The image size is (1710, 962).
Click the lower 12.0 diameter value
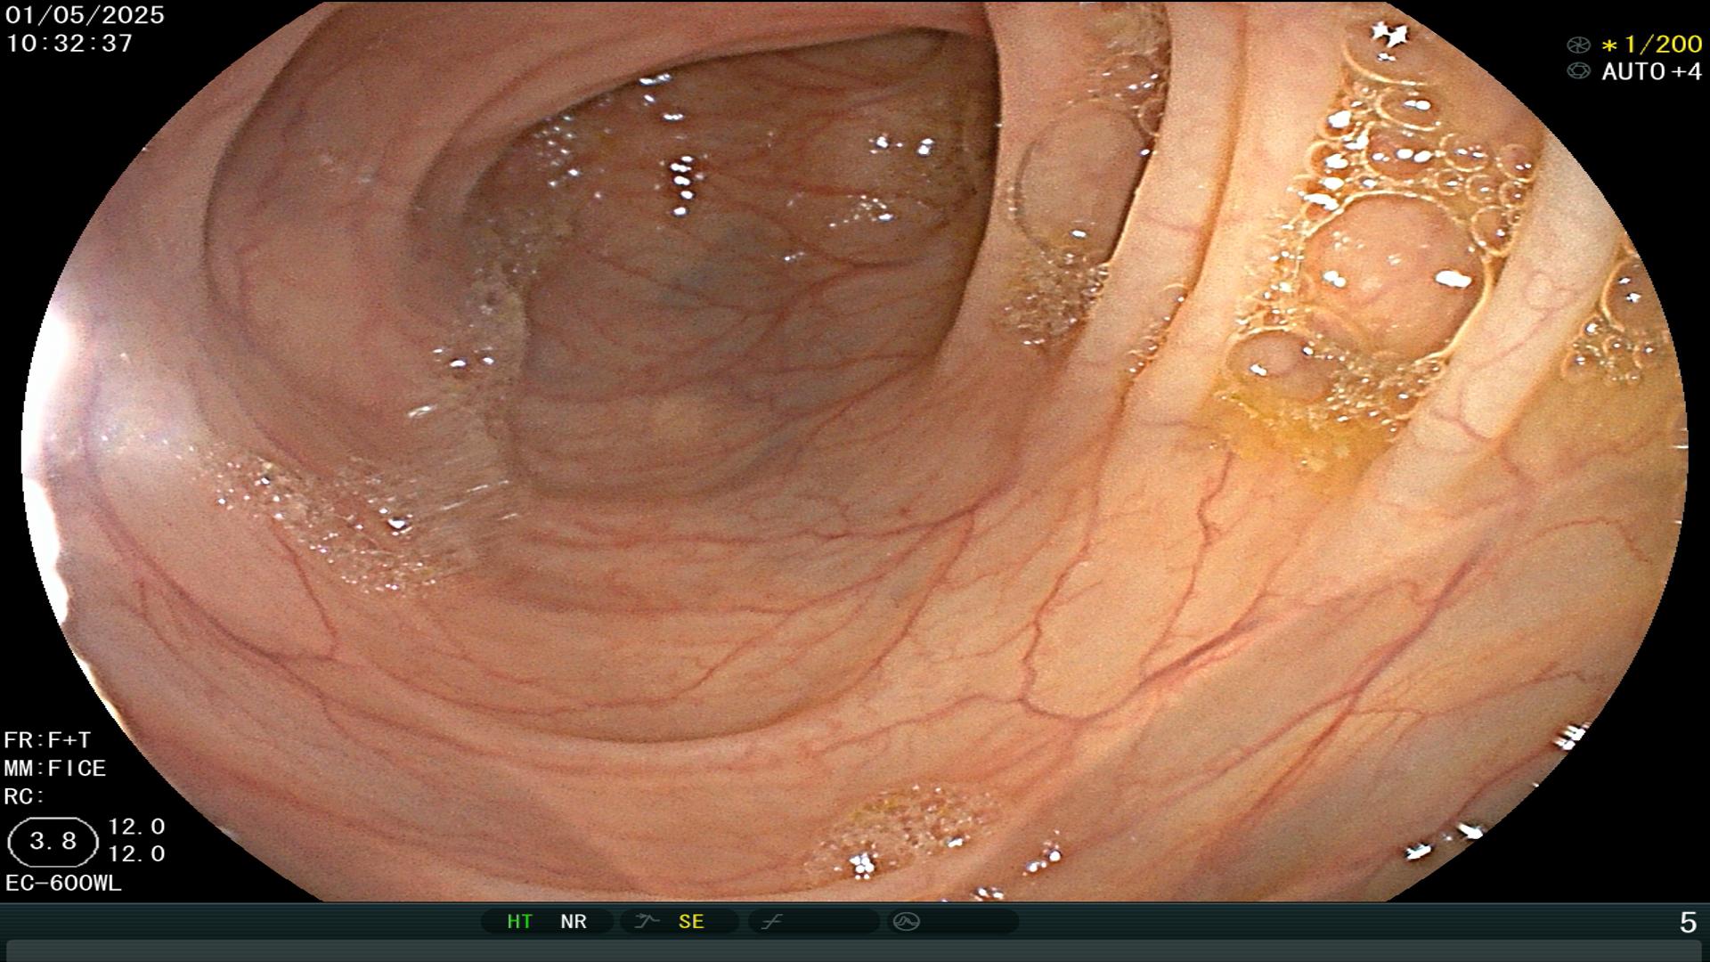[136, 854]
